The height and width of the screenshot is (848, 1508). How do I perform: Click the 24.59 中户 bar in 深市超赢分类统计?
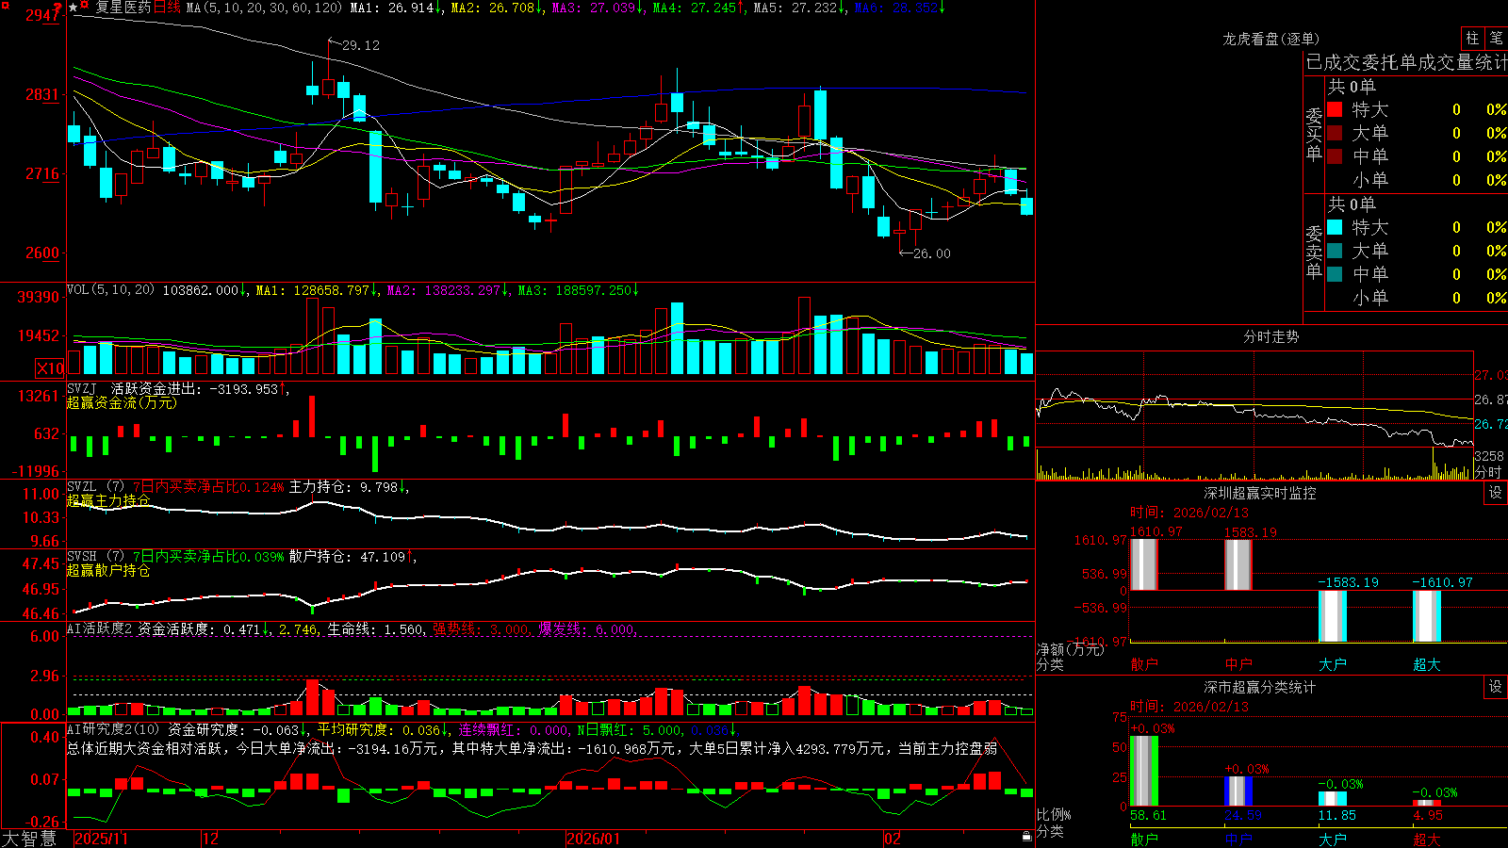pyautogui.click(x=1238, y=791)
